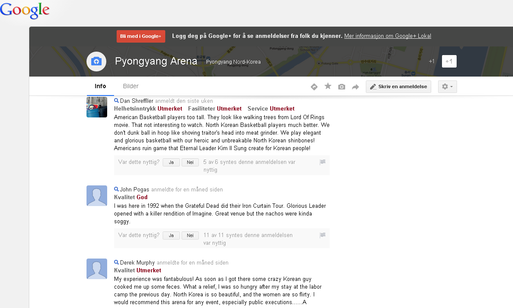Switch to the Info tab
Image resolution: width=513 pixels, height=308 pixels.
100,86
